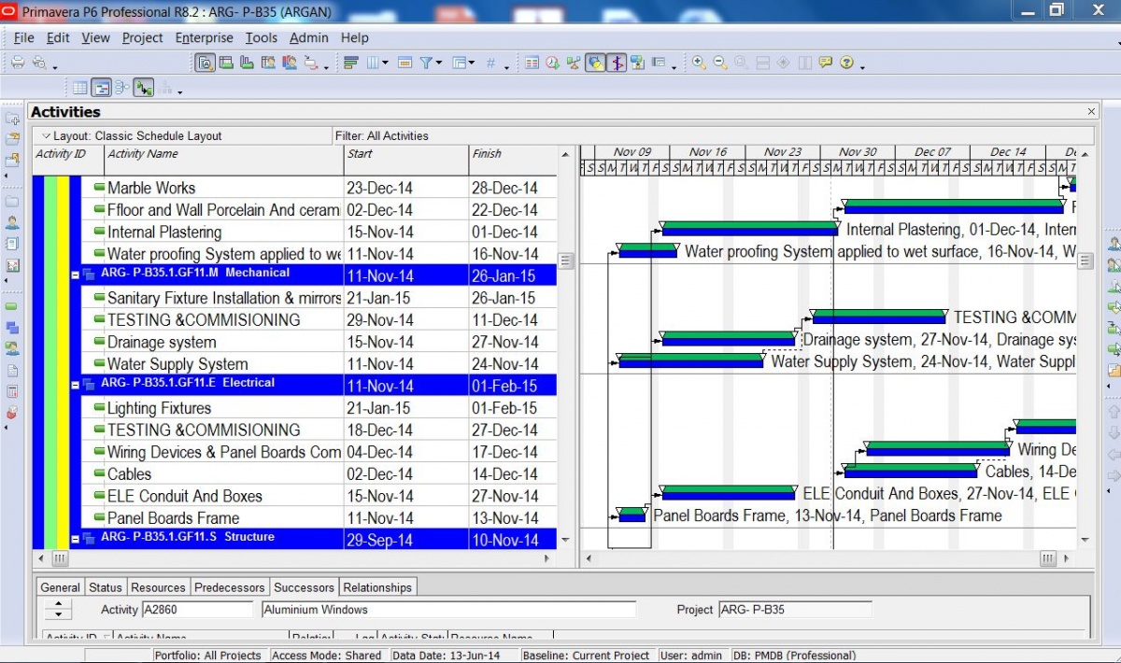Click the Gantt chart horizontal scrollbar thumb

1048,558
